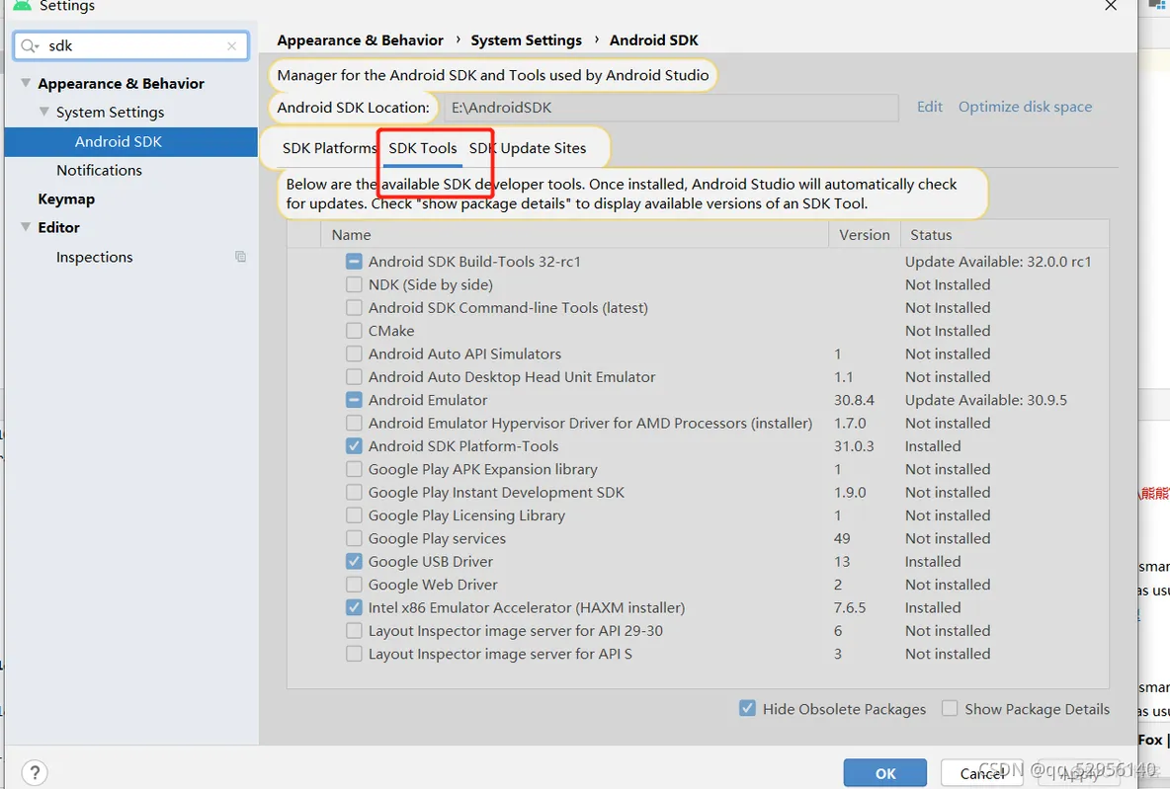This screenshot has height=789, width=1170.
Task: Uncheck Google USB Driver
Action: click(354, 562)
